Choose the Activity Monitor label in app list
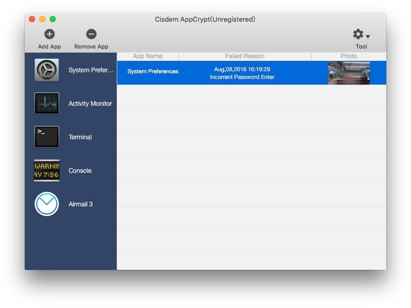The height and width of the screenshot is (308, 411). (90, 104)
